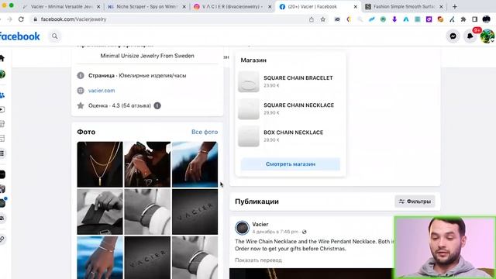This screenshot has width=496, height=279.
Task: Click Показать перевод under the post
Action: click(x=258, y=260)
